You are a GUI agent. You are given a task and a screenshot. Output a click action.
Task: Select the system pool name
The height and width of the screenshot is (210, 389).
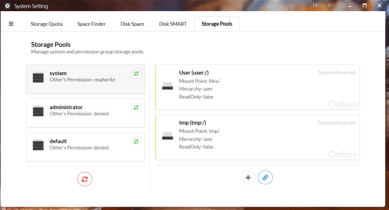(x=58, y=73)
